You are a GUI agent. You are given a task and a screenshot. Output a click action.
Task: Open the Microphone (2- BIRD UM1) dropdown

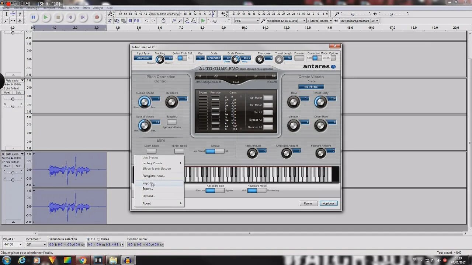[x=286, y=21]
